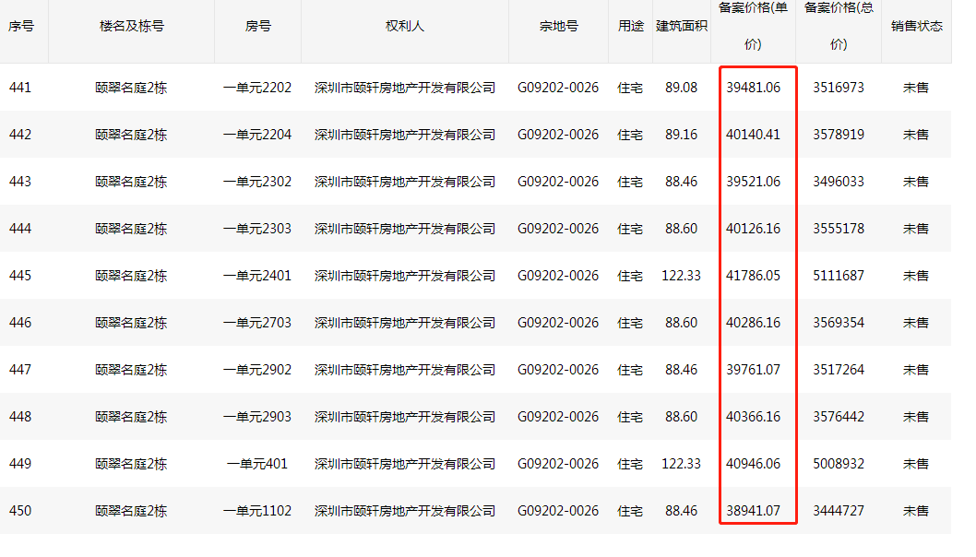Select building area 89.08
Screen dimensions: 976x557
tap(681, 88)
